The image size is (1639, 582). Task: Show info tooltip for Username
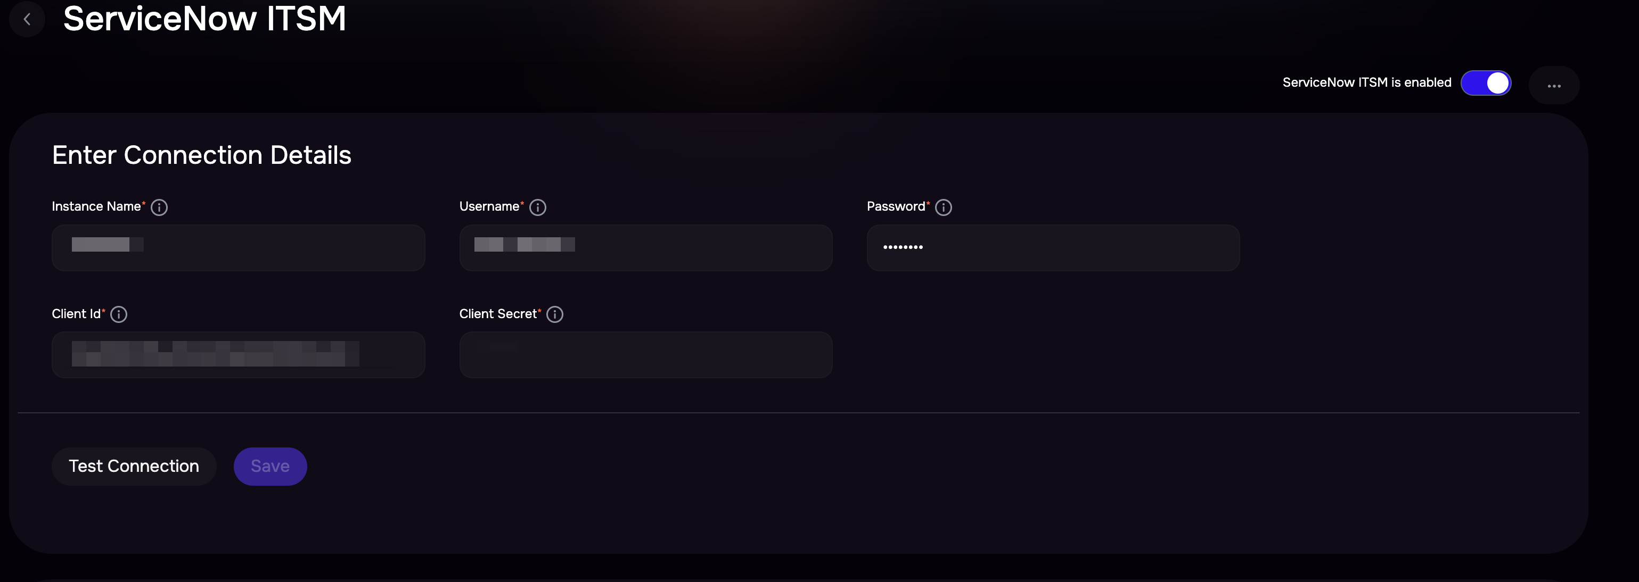pos(538,207)
